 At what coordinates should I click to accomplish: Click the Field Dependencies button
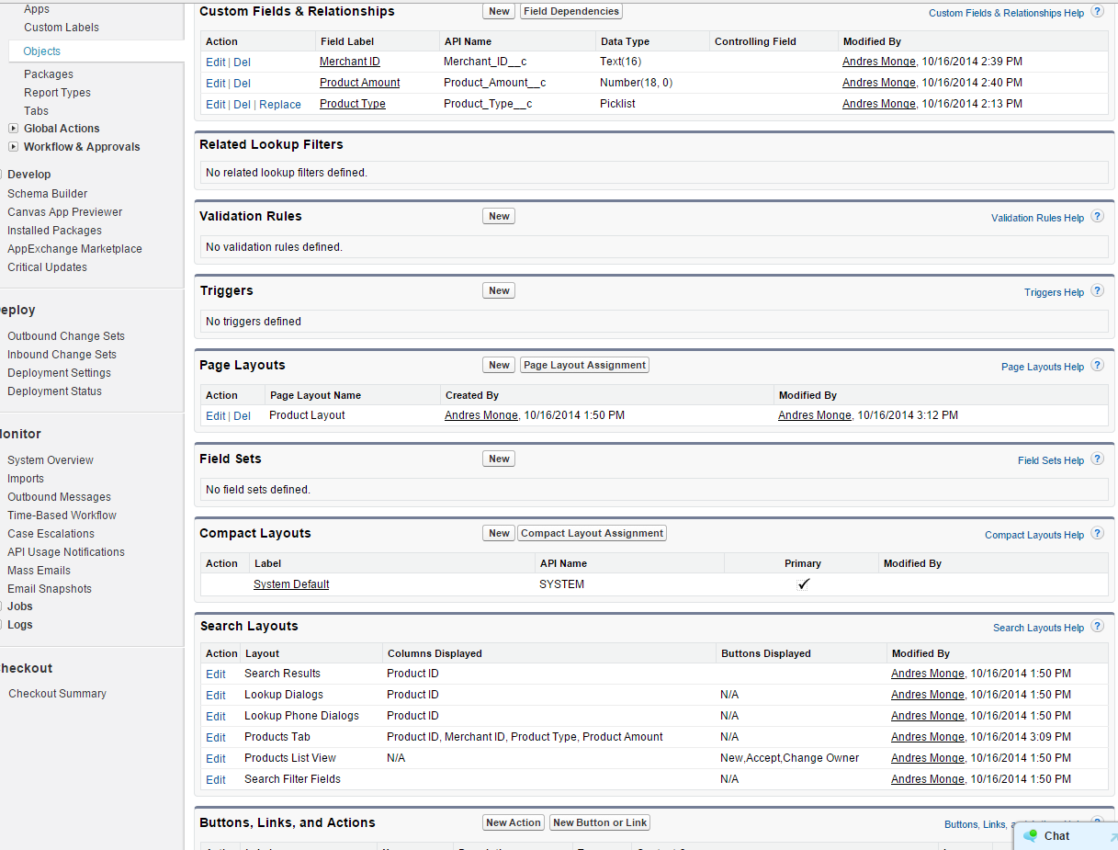[571, 11]
